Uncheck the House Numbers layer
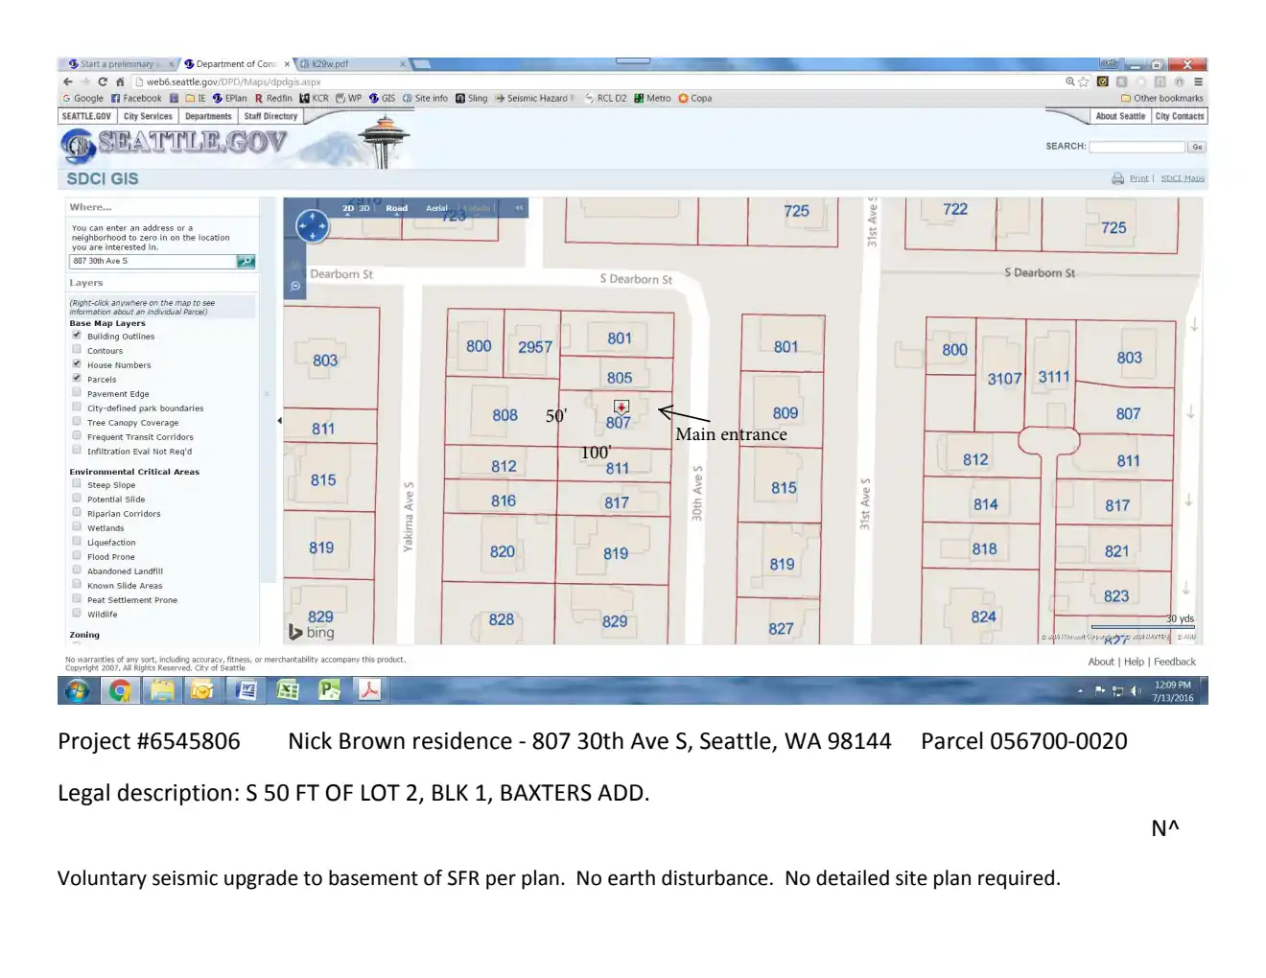The height and width of the screenshot is (978, 1266). pyautogui.click(x=77, y=364)
